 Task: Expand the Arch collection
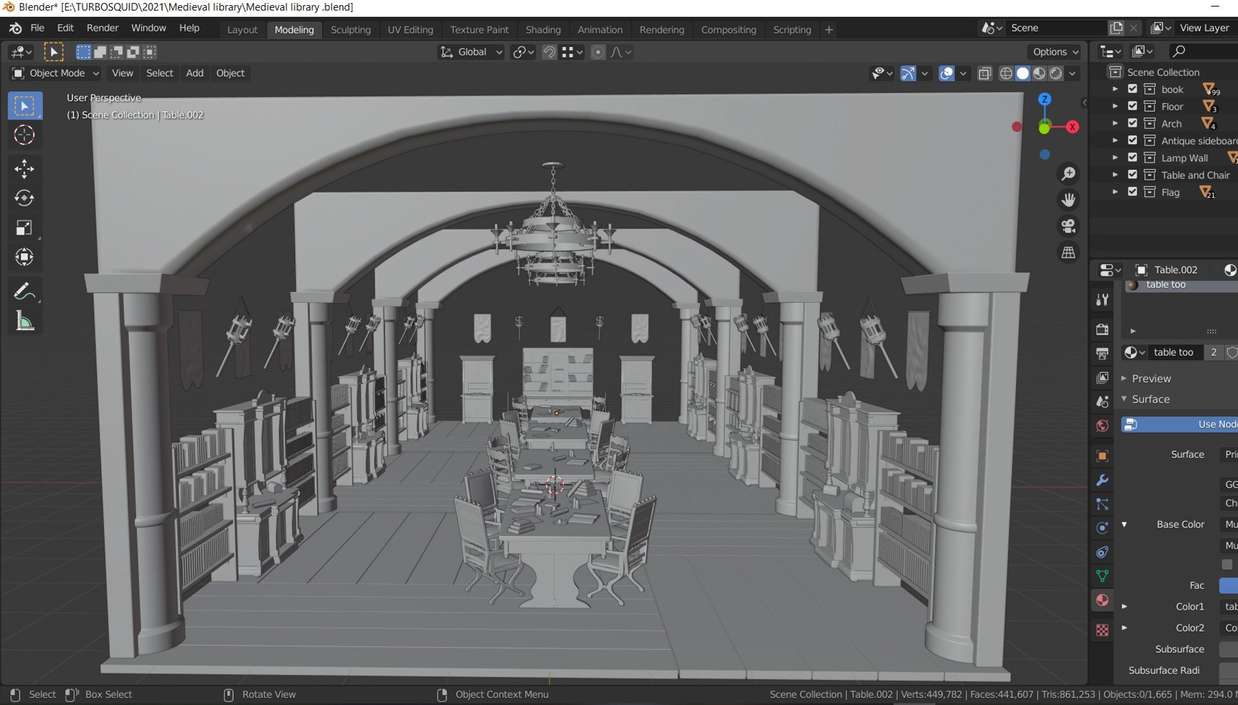tap(1115, 123)
